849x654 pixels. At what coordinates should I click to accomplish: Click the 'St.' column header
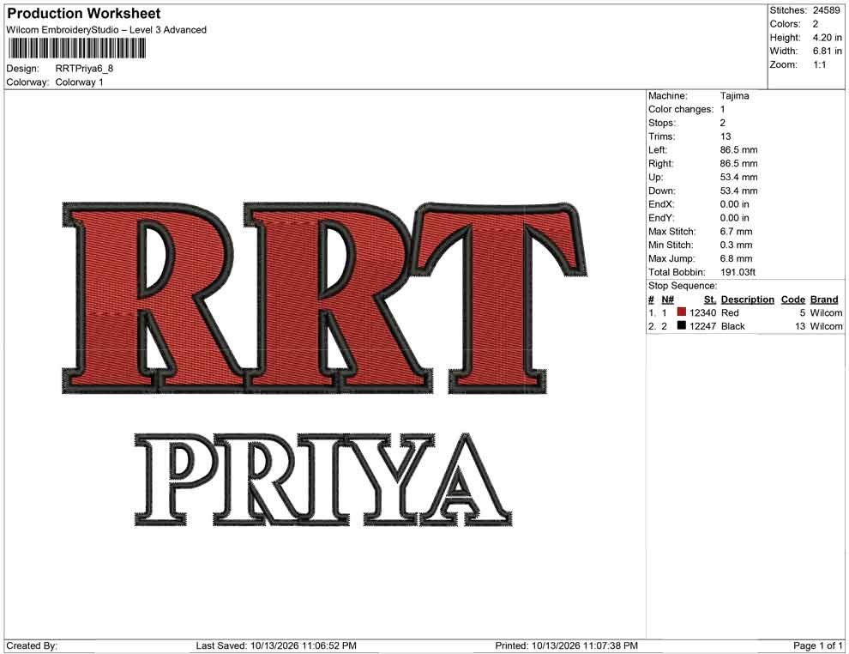coord(710,300)
